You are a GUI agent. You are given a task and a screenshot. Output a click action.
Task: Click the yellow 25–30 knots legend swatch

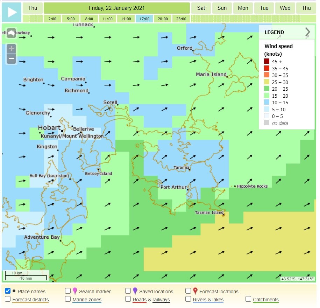pos(266,82)
